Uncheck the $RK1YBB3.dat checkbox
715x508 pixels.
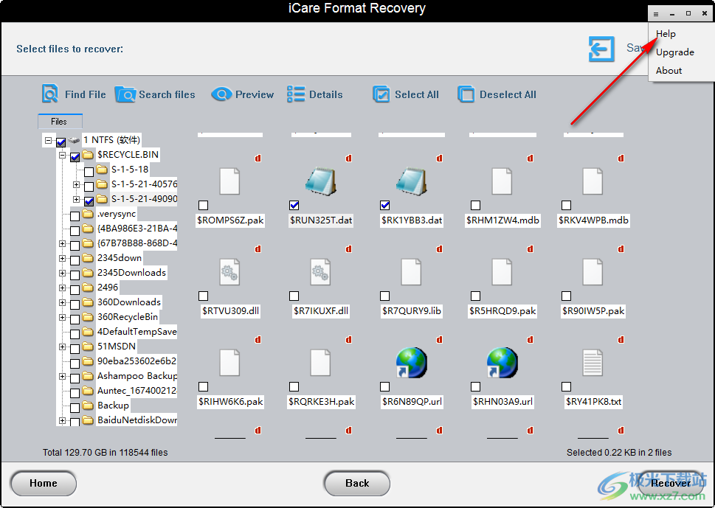coord(385,206)
